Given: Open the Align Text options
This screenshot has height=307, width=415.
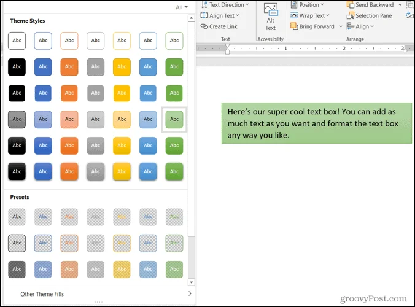Looking at the screenshot, I should (x=220, y=15).
